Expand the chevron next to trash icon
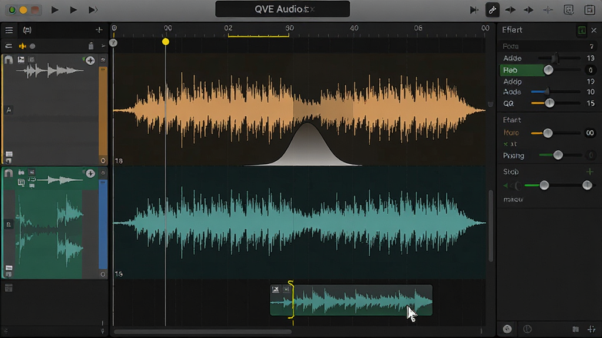This screenshot has height=338, width=602. (103, 46)
